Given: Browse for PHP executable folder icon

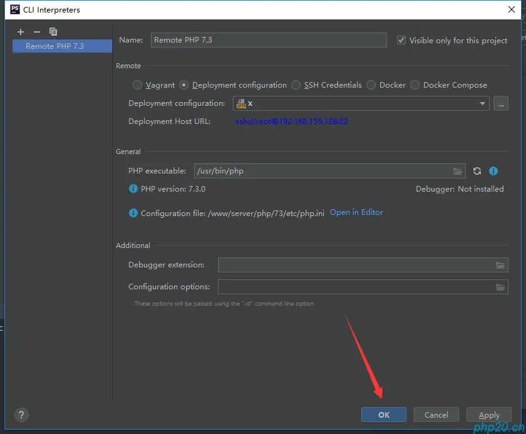Looking at the screenshot, I should 458,172.
